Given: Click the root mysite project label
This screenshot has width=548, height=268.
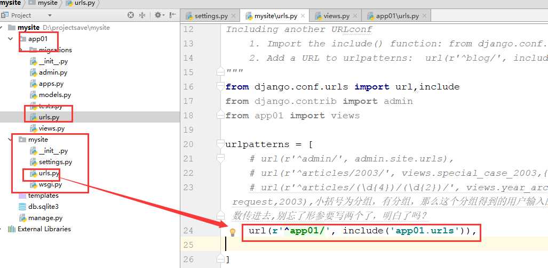Looking at the screenshot, I should click(28, 28).
